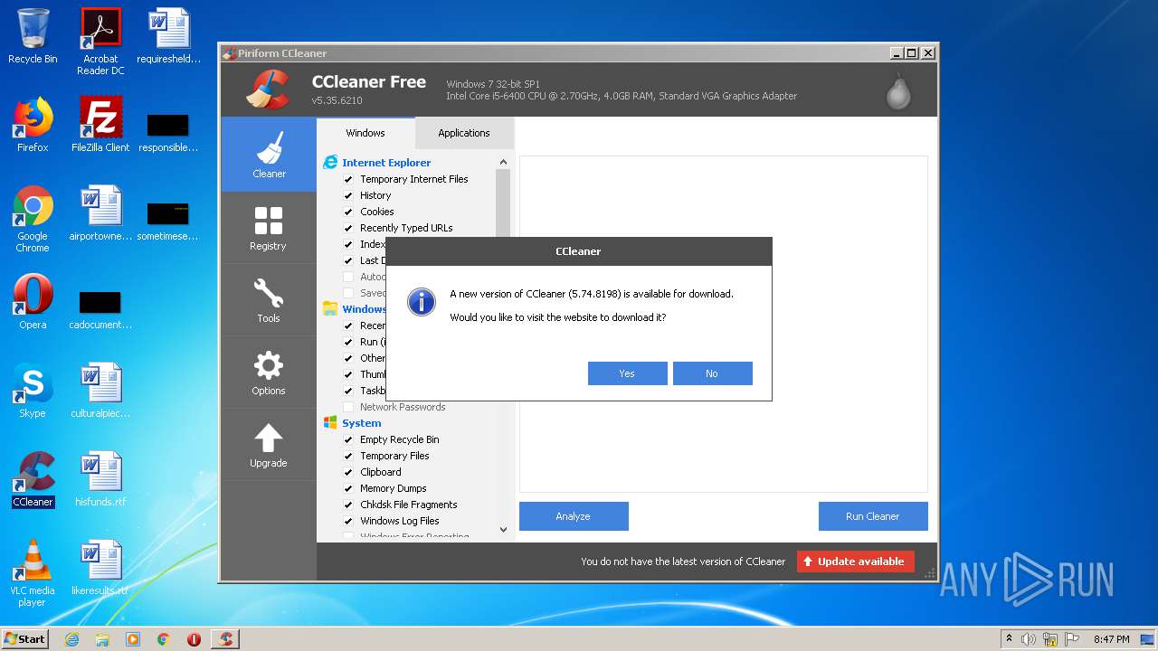This screenshot has height=651, width=1158.
Task: Open Acrobat Reader DC desktop shortcut
Action: pyautogui.click(x=100, y=42)
